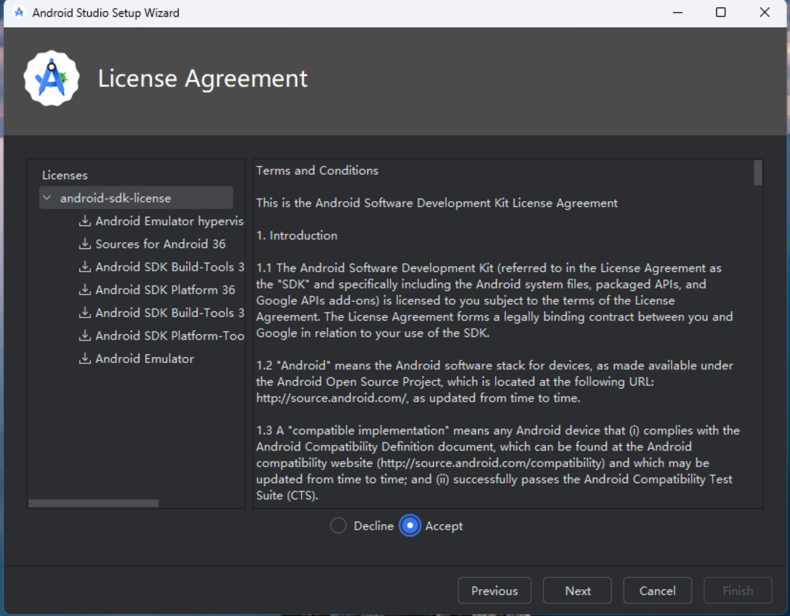790x616 pixels.
Task: Click the Terms and Conditions heading
Action: (317, 170)
